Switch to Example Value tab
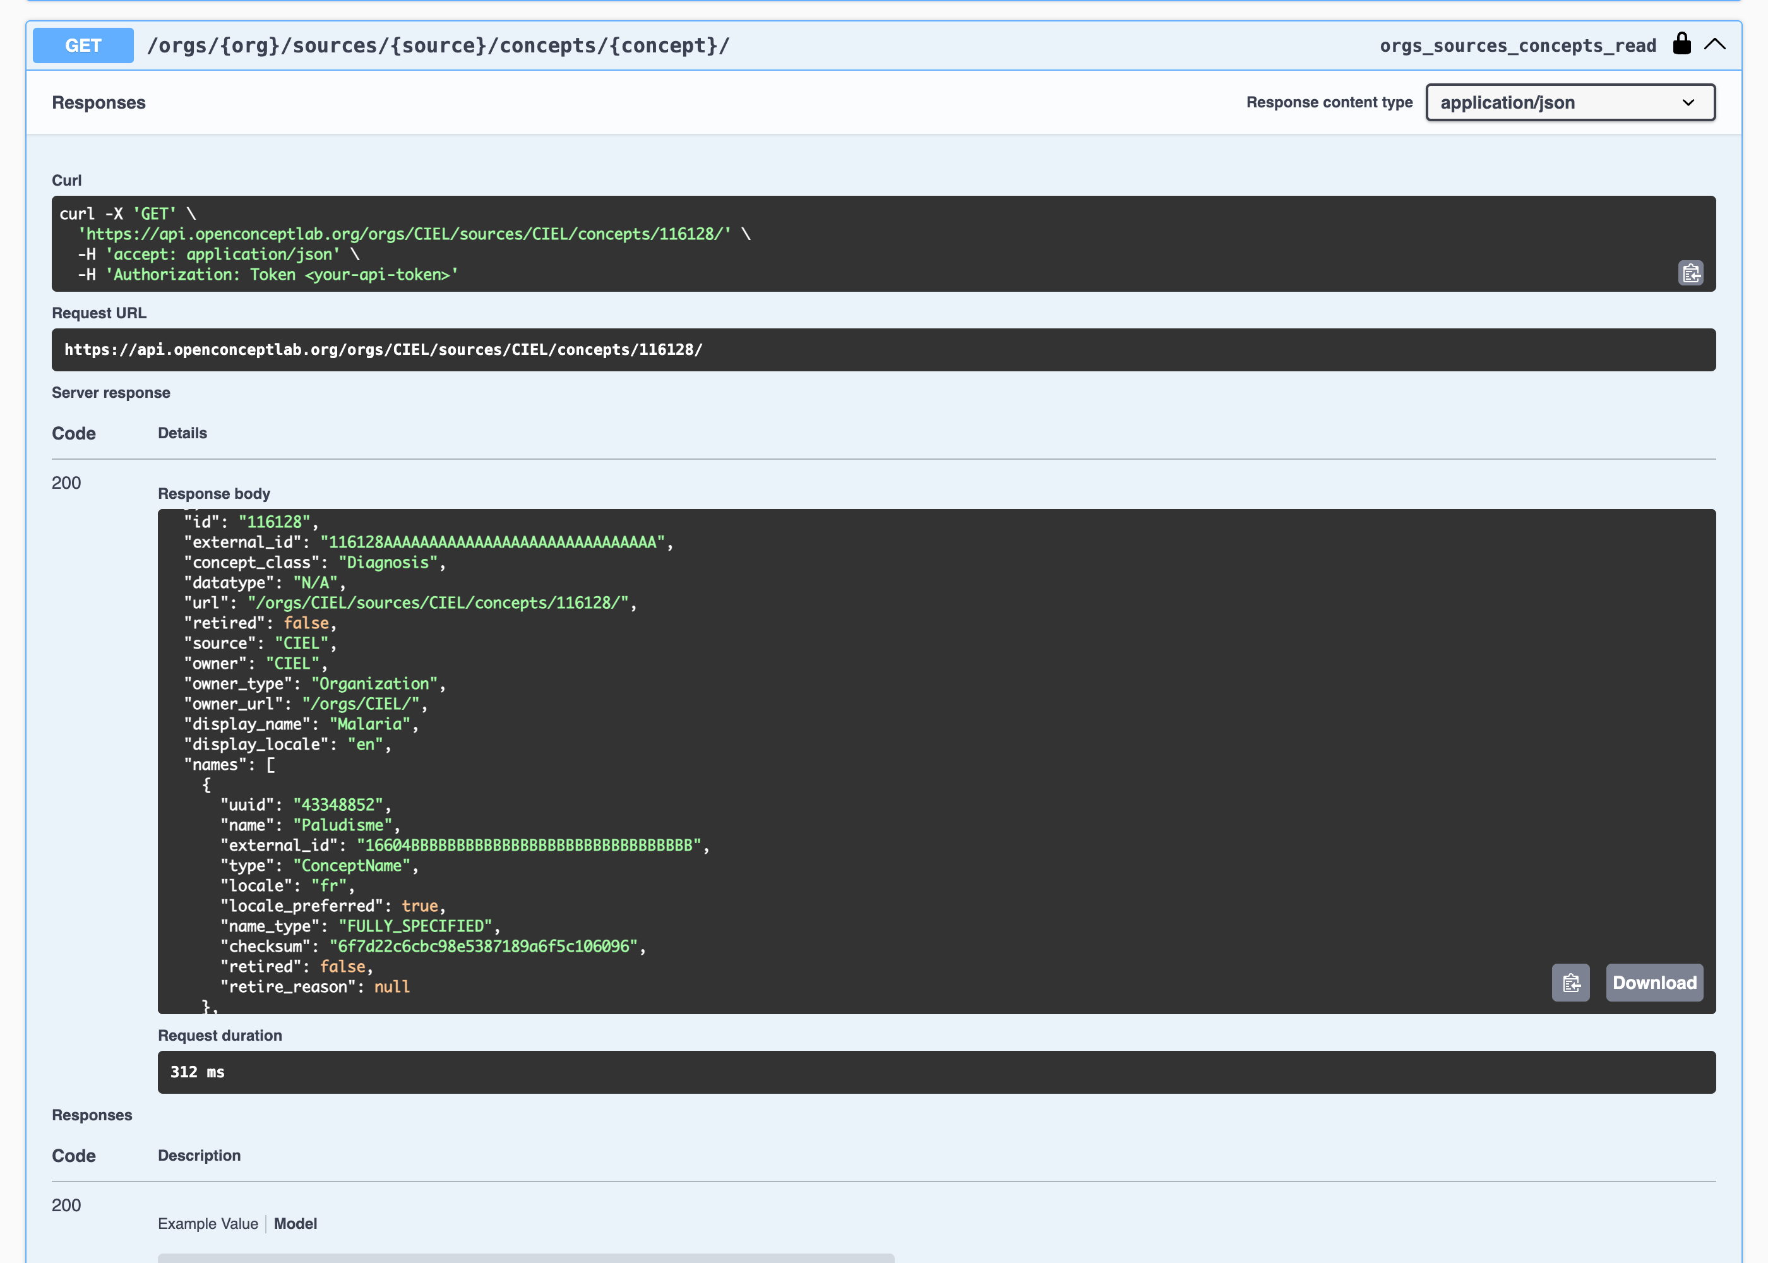The image size is (1768, 1263). pyautogui.click(x=208, y=1223)
